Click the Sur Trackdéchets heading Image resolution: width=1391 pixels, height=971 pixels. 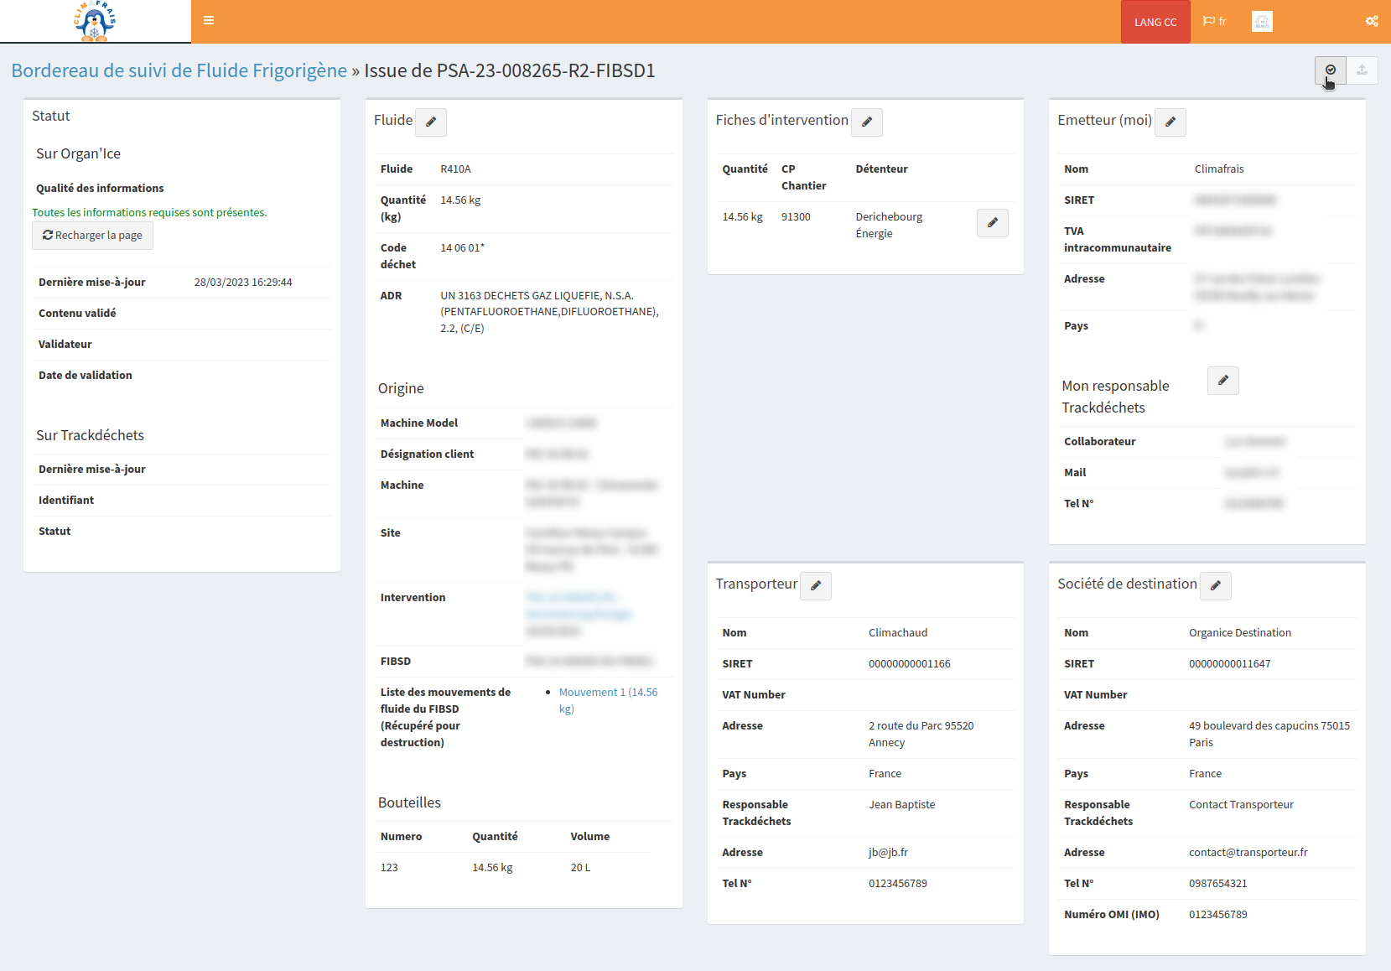(90, 435)
